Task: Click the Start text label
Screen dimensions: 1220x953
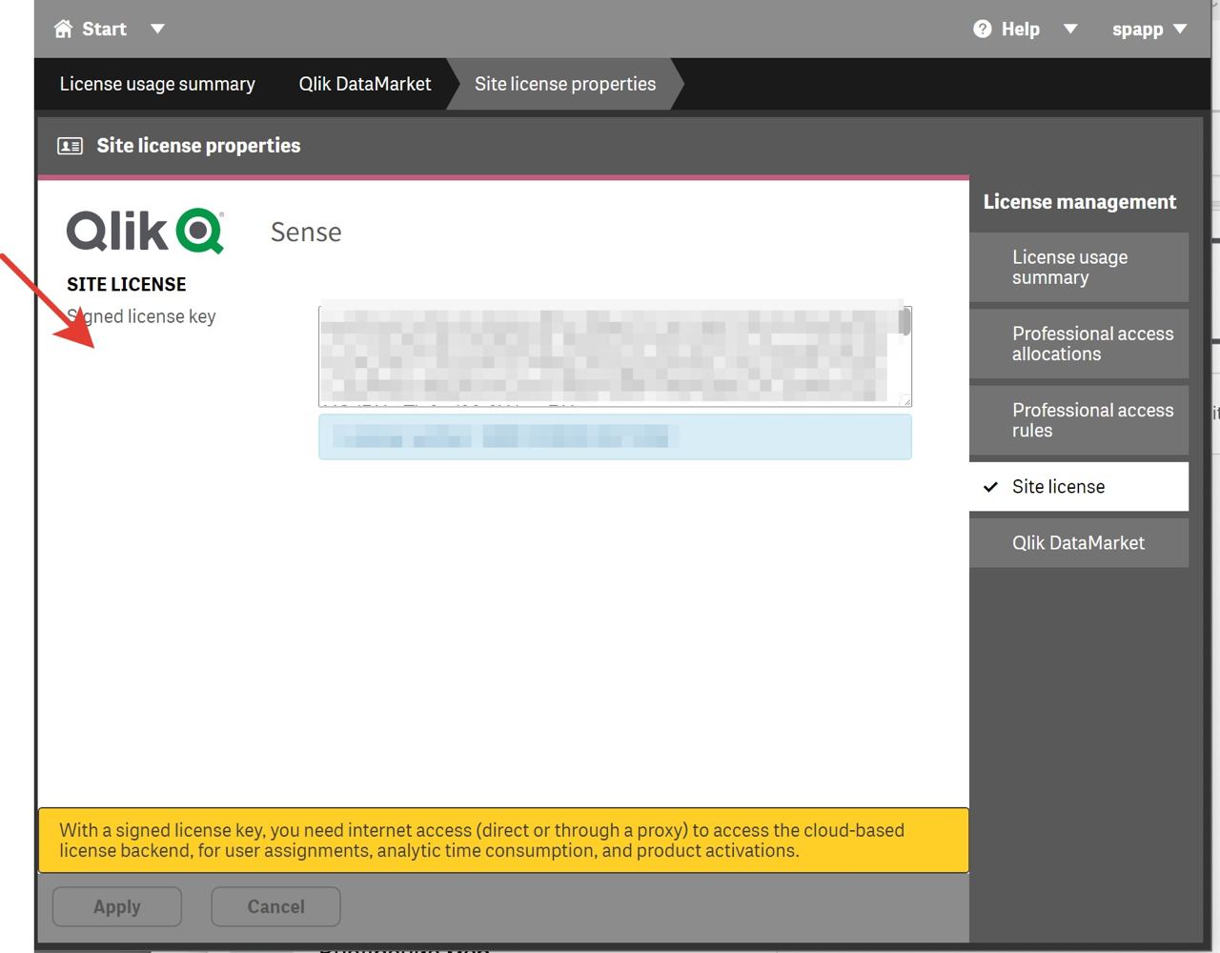Action: click(104, 29)
